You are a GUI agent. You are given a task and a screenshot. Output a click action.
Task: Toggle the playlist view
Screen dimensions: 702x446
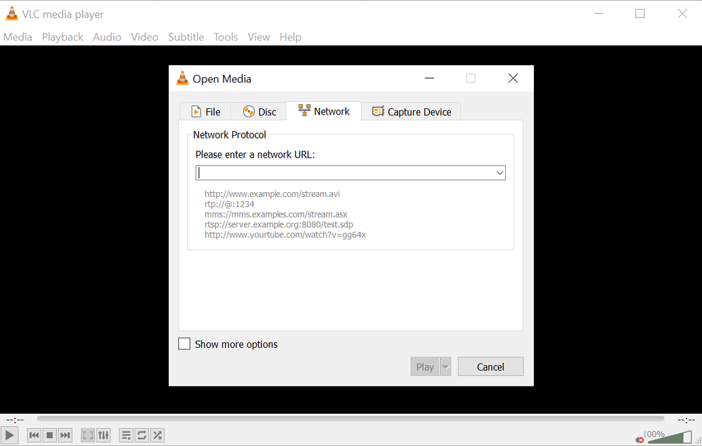126,434
